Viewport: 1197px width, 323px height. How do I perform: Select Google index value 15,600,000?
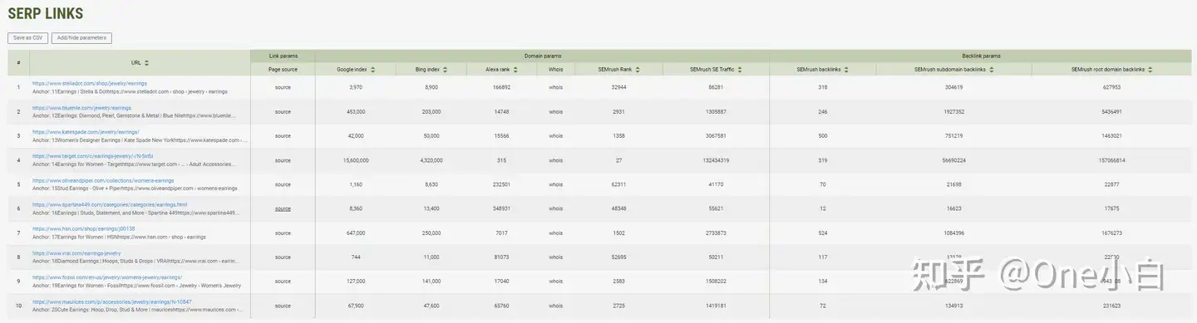pos(356,160)
